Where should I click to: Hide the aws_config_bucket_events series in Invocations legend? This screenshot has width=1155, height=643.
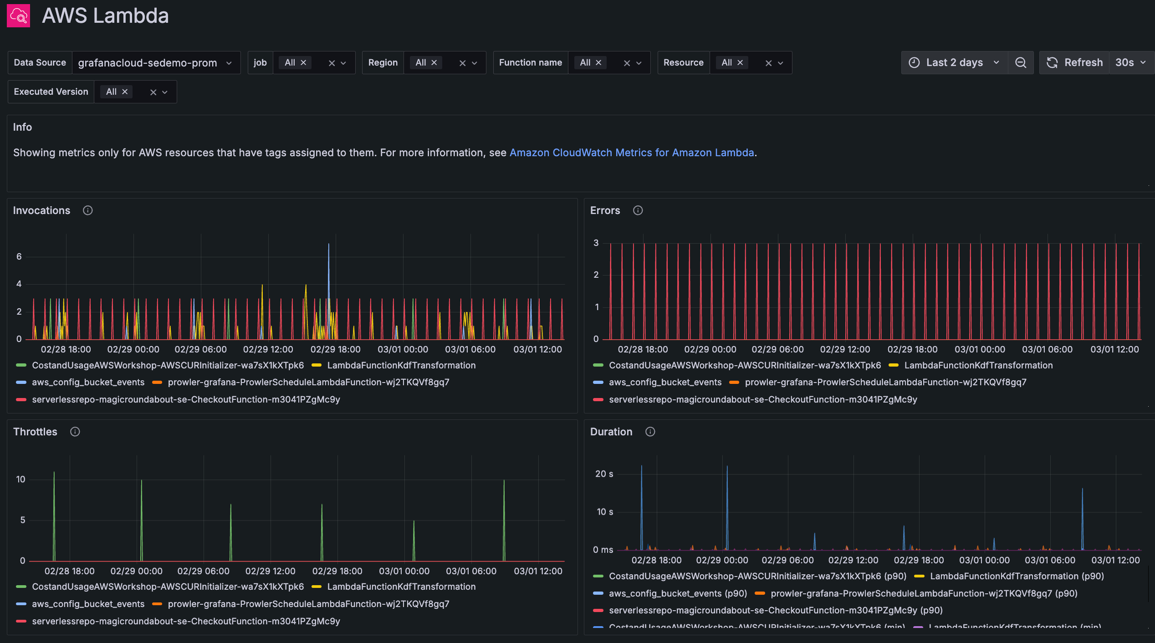pyautogui.click(x=88, y=382)
